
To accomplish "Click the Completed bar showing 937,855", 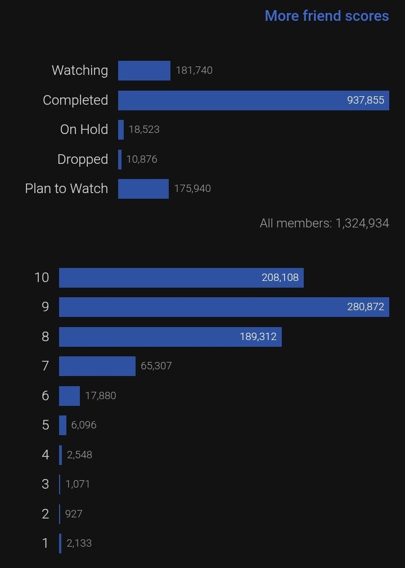I will pos(253,100).
